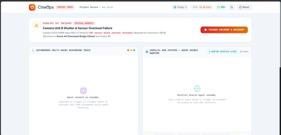Image resolution: width=281 pixels, height=135 pixels.
Task: Click the Reset button
Action: 244,7
